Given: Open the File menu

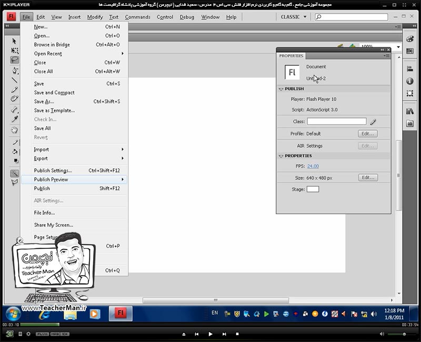Looking at the screenshot, I should pyautogui.click(x=26, y=17).
